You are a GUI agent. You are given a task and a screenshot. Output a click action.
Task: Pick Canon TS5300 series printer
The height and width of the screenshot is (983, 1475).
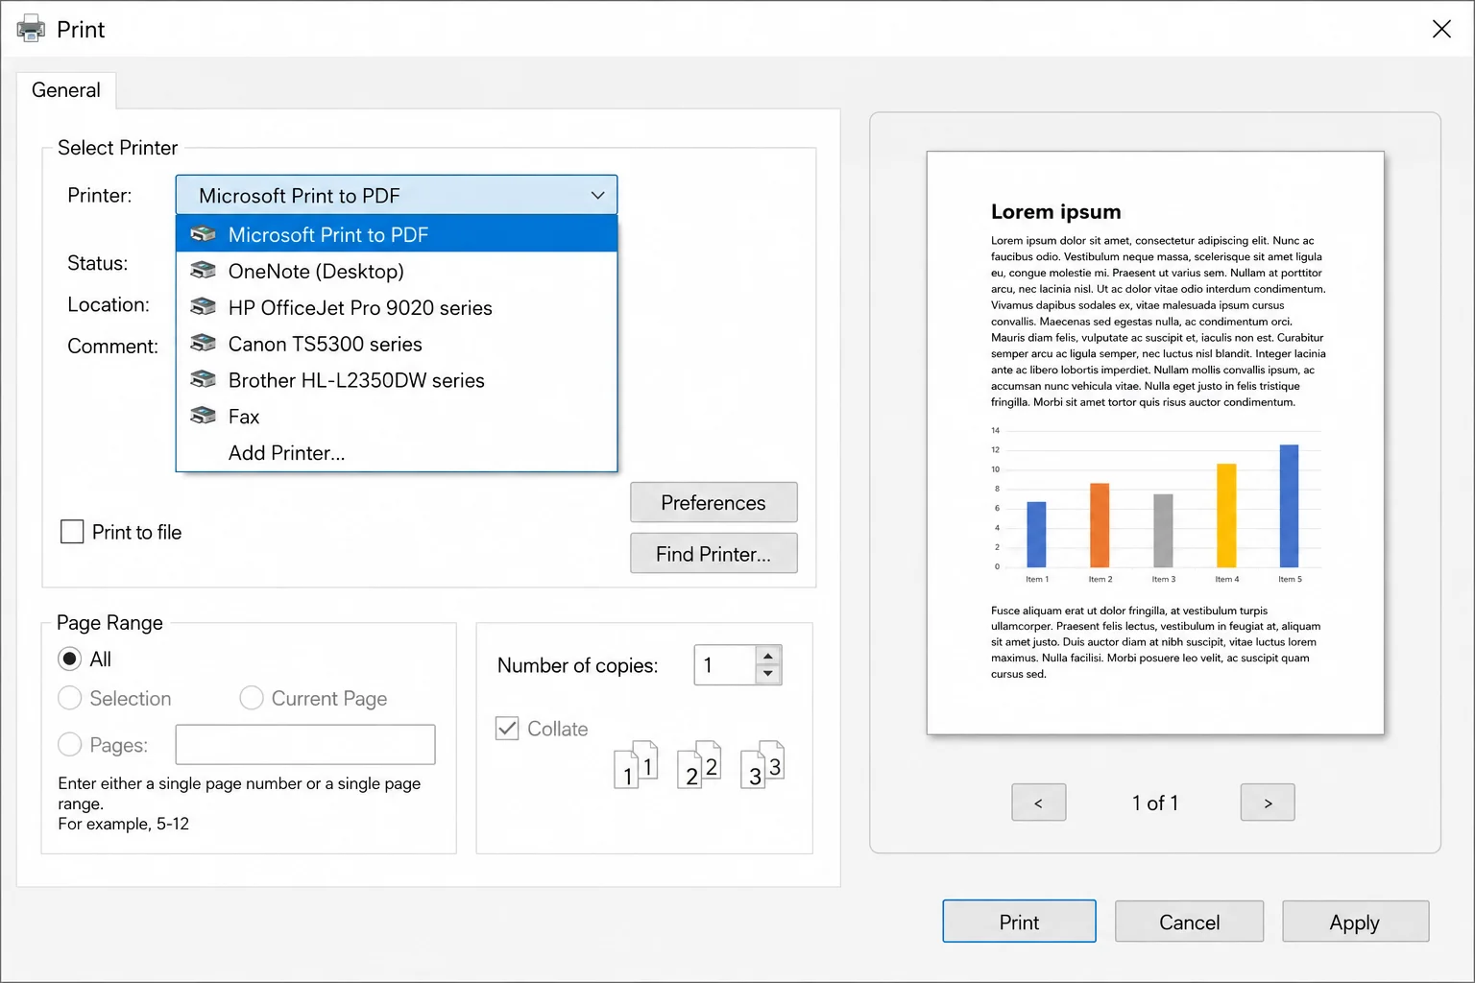tap(397, 344)
